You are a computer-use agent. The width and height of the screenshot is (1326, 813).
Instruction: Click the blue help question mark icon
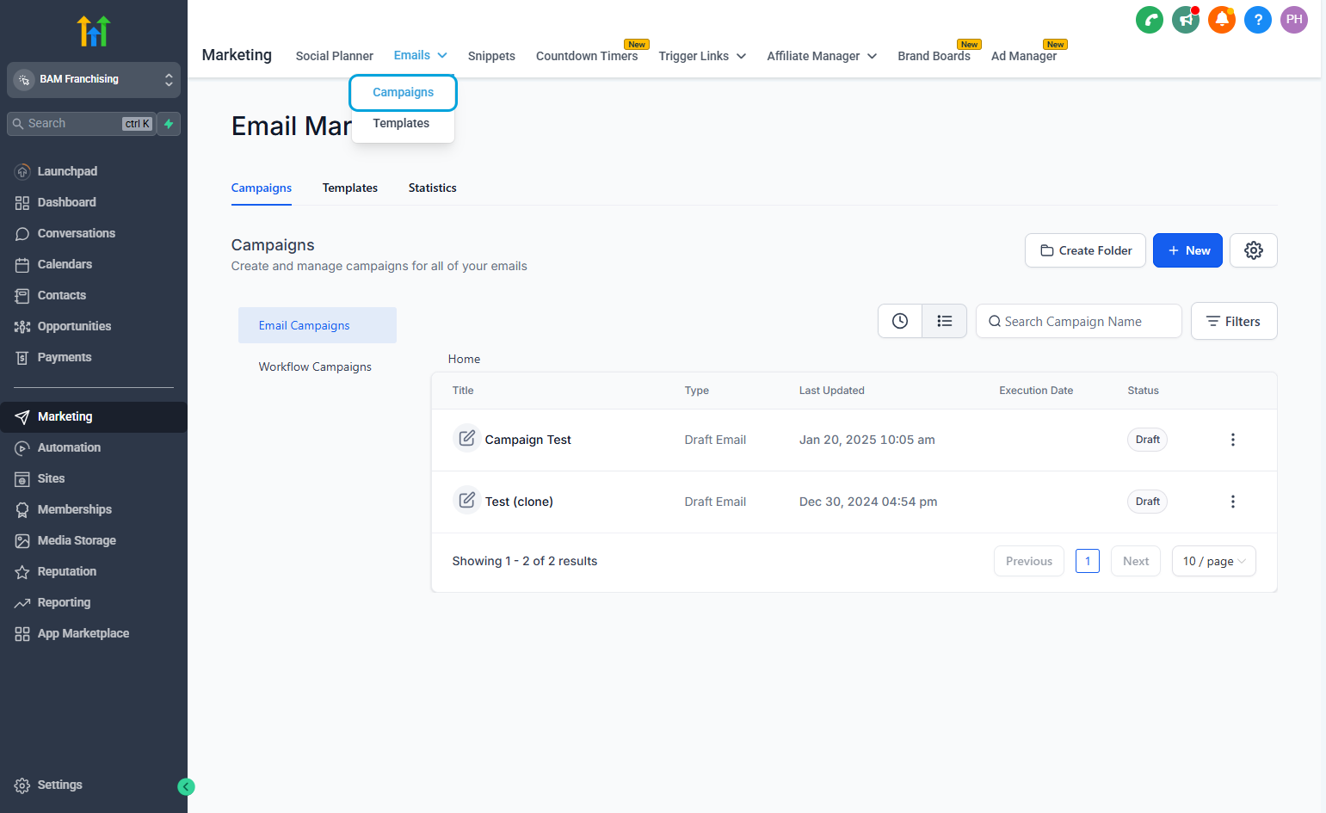pyautogui.click(x=1258, y=20)
